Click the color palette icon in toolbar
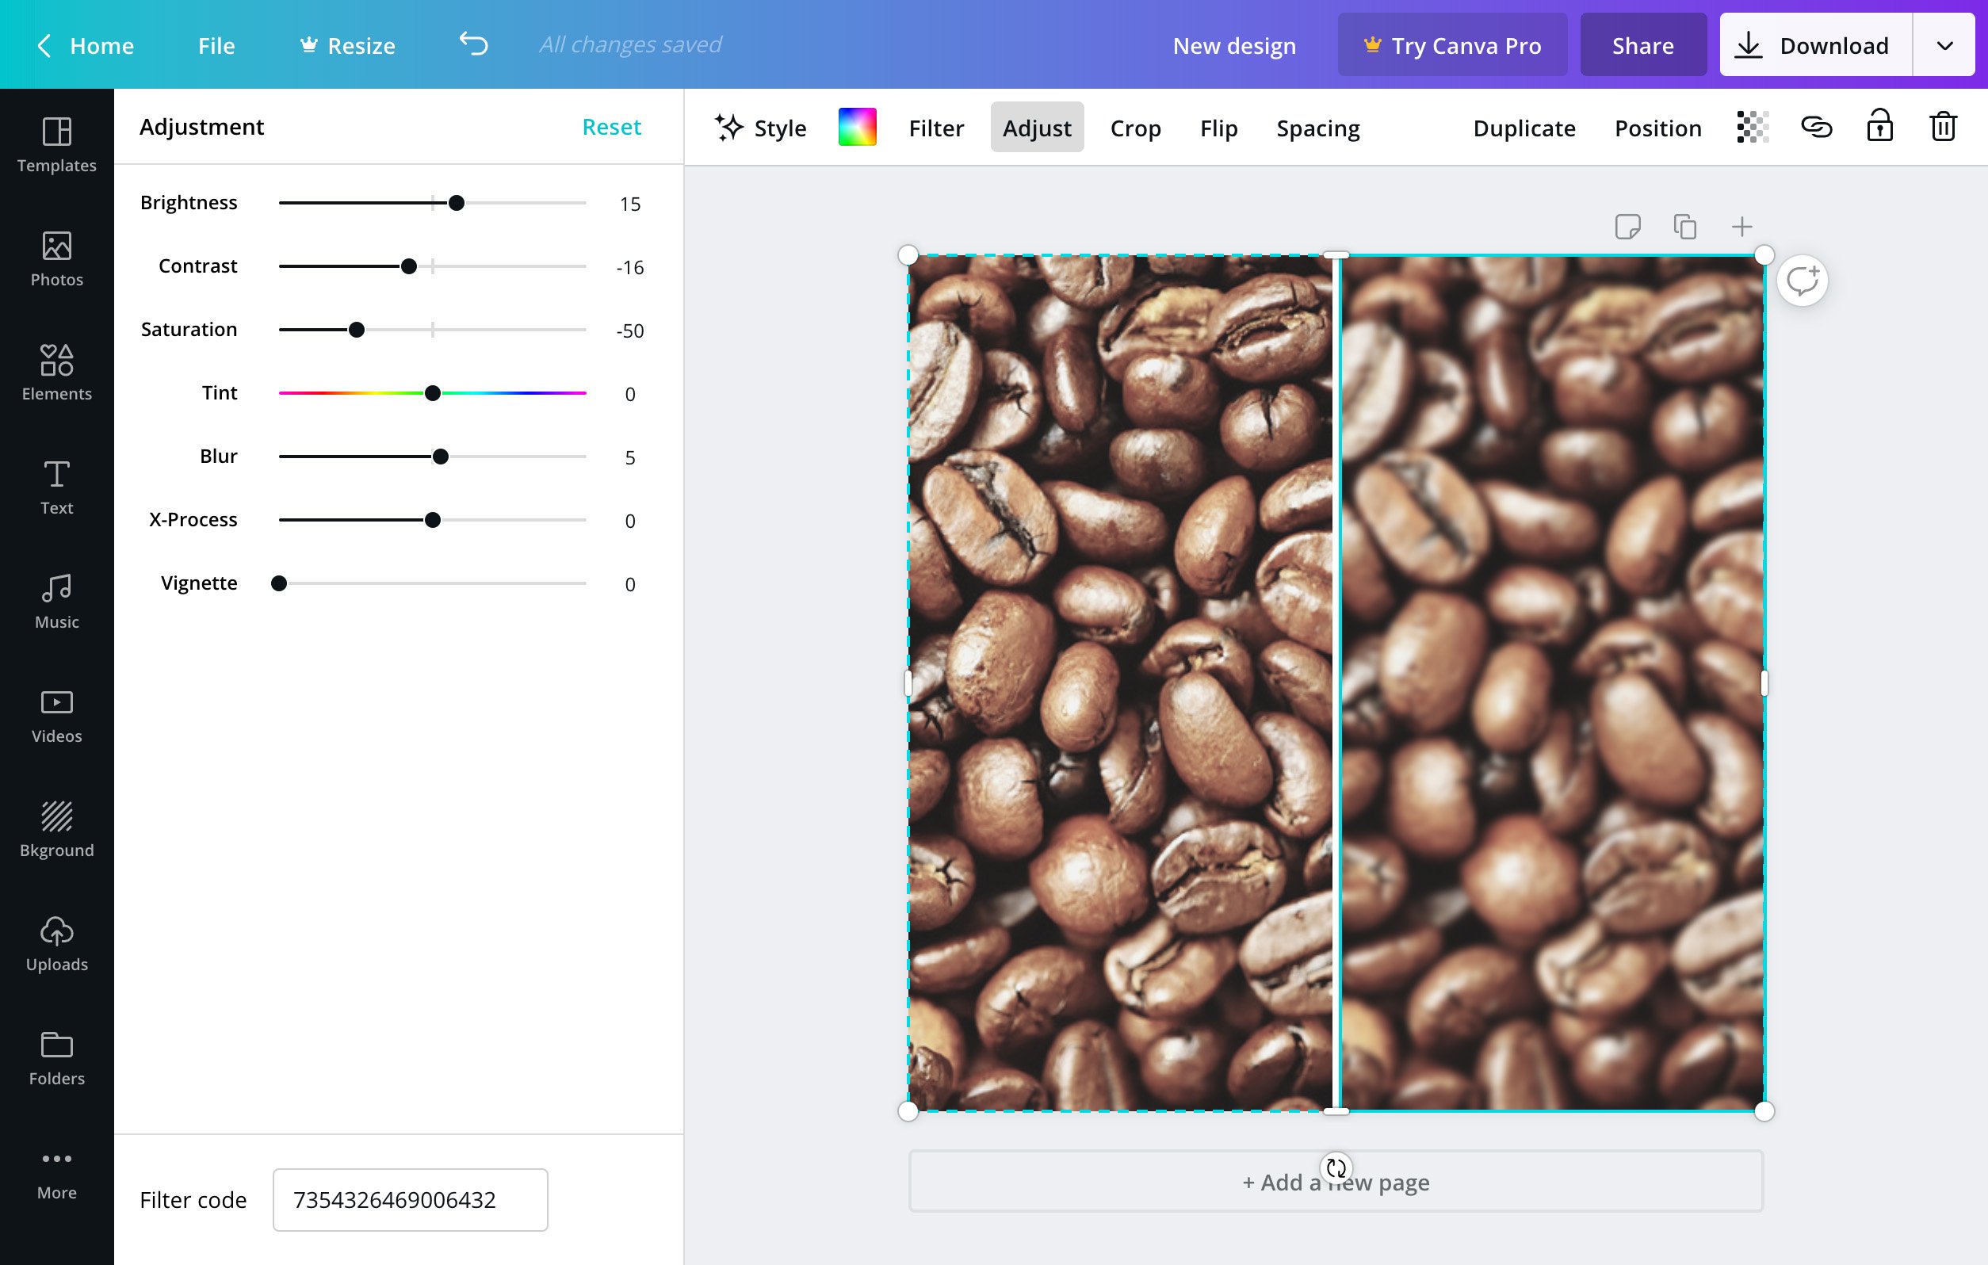 click(858, 128)
